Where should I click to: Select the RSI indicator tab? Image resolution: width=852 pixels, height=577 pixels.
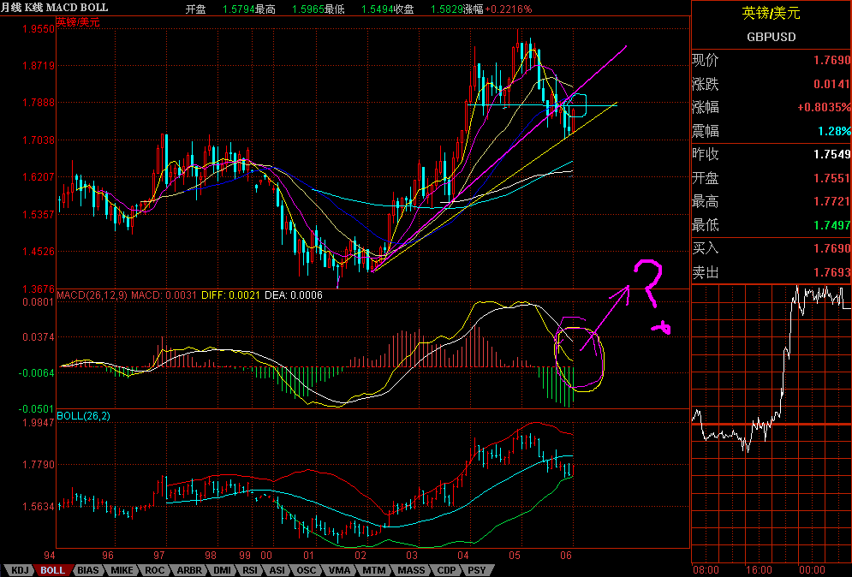[x=250, y=570]
